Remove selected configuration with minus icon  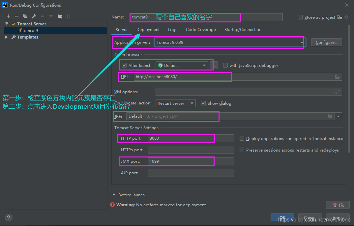17,16
